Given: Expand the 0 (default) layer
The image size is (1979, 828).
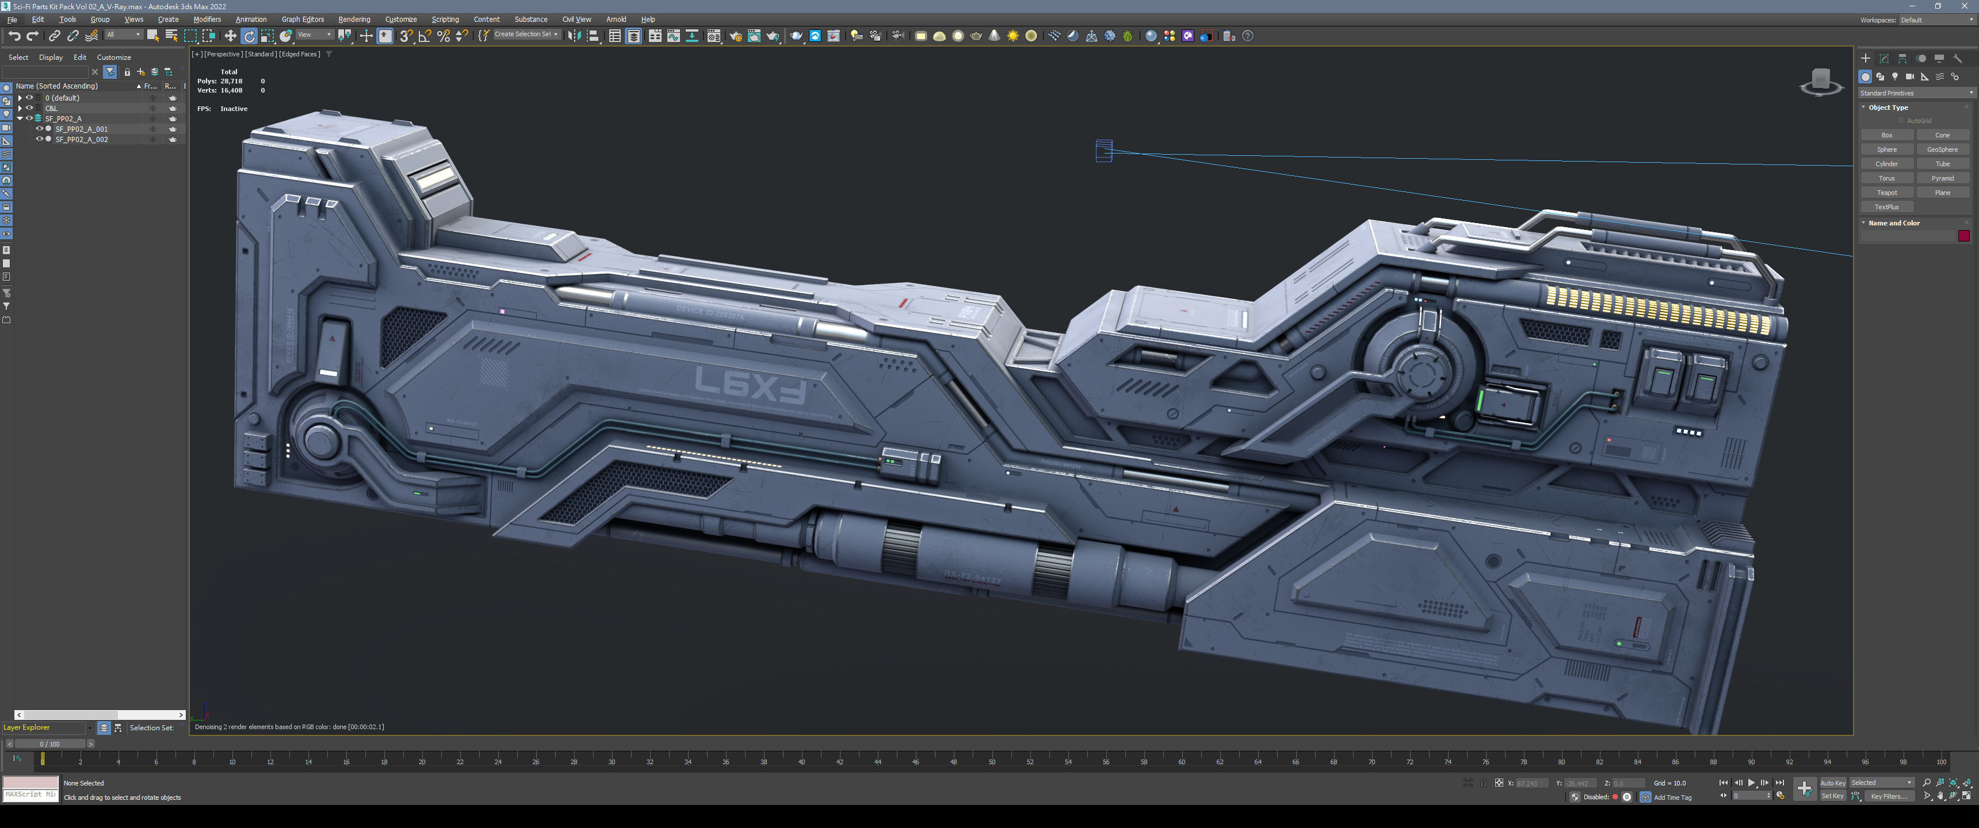Looking at the screenshot, I should coord(20,98).
